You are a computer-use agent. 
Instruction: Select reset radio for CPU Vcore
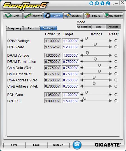pos(116,47)
